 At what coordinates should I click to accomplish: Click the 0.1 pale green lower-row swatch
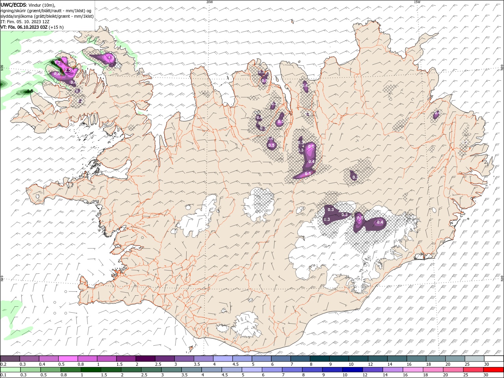click(x=10, y=370)
